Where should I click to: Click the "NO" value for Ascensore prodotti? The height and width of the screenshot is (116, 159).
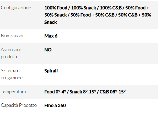tap(48, 50)
